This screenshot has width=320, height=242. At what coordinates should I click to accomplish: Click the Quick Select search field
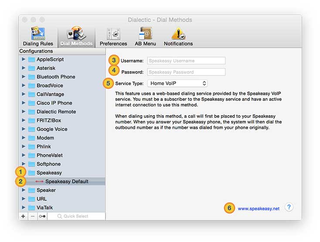coord(76,216)
